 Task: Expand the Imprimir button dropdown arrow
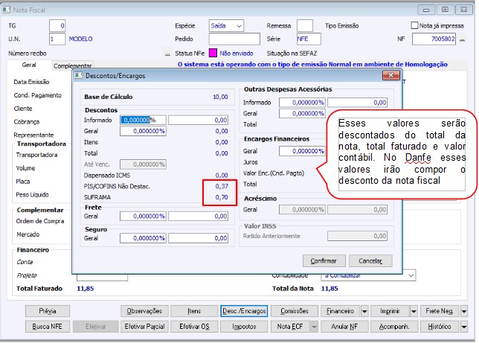pyautogui.click(x=414, y=311)
